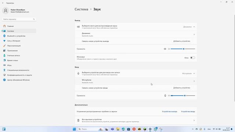This screenshot has height=132, width=235.
Task: Open the red circular app on the taskbar
Action: tap(134, 129)
